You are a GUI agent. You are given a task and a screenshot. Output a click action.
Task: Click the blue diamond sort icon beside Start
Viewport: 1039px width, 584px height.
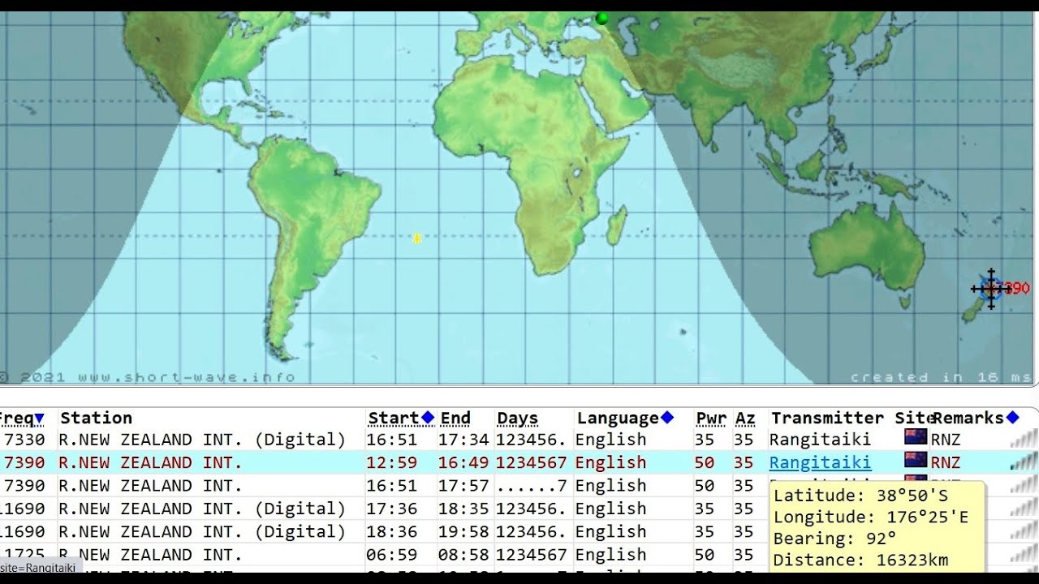click(x=428, y=418)
